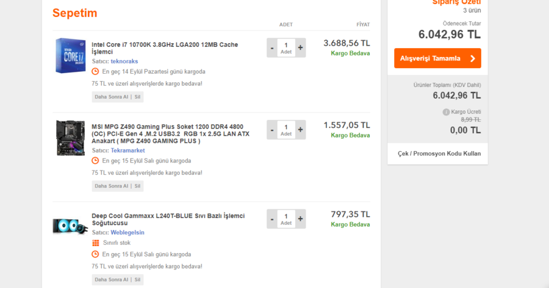
Task: Click Alışverişi Tamamla checkout button
Action: click(x=437, y=58)
